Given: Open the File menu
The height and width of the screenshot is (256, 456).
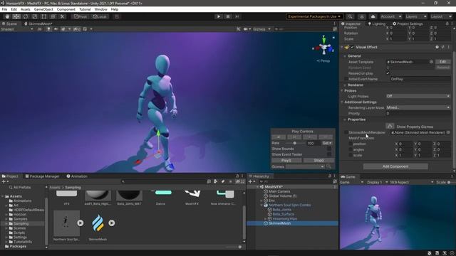Looking at the screenshot, I should 4,9.
